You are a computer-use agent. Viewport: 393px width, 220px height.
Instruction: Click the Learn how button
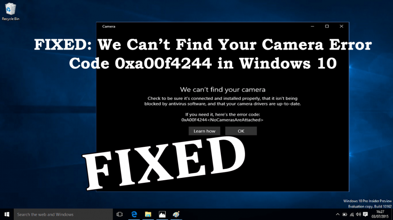pos(204,131)
